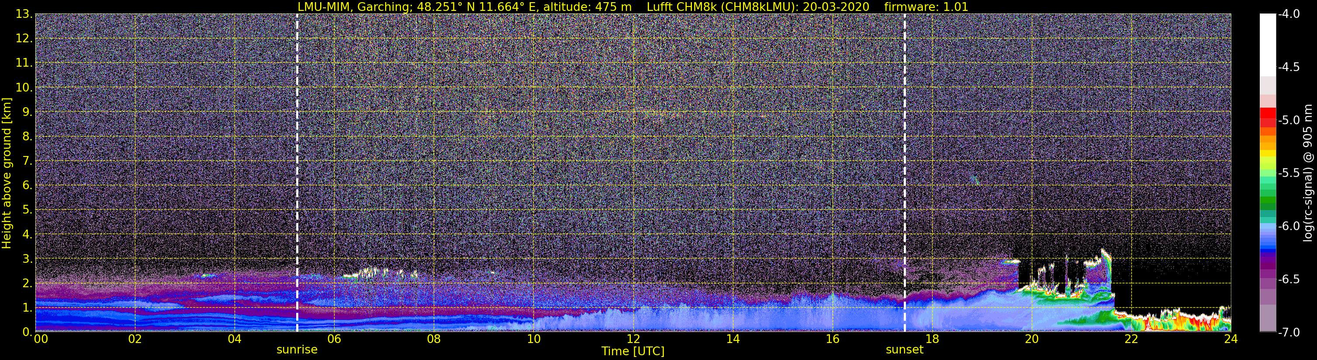Click the white segment at top of colorbar

pyautogui.click(x=1268, y=45)
